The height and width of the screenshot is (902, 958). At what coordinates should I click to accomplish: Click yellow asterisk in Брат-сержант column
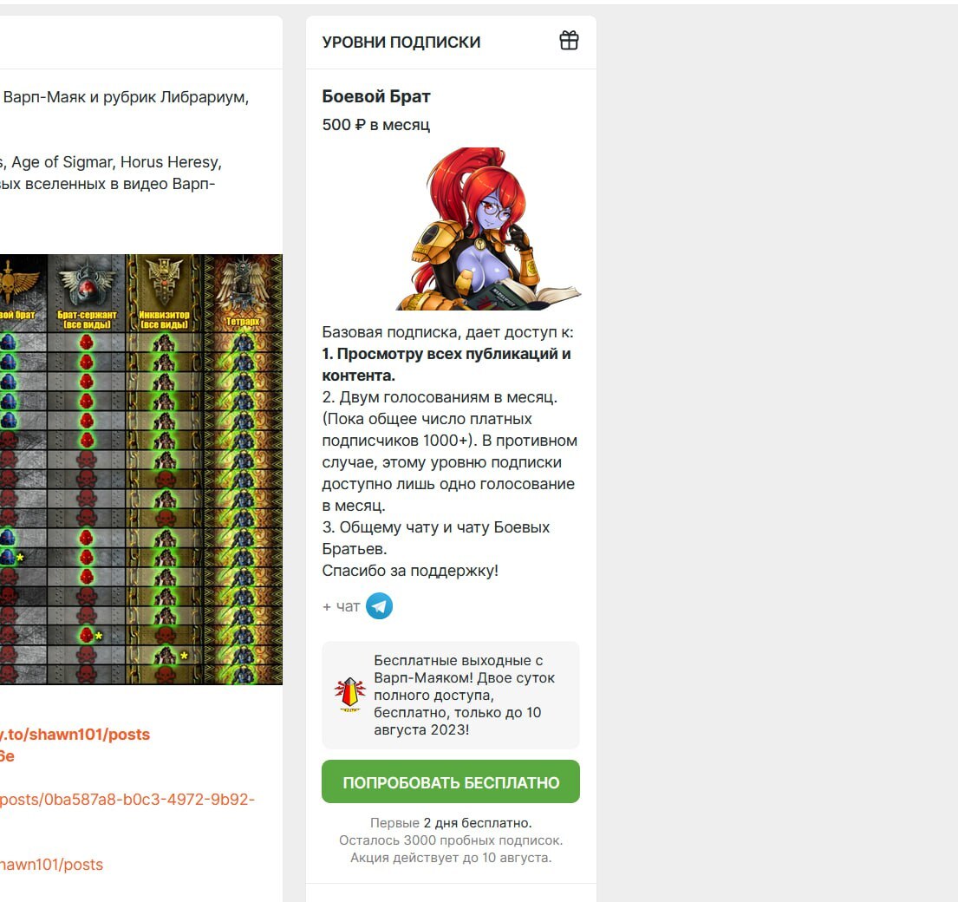point(99,636)
